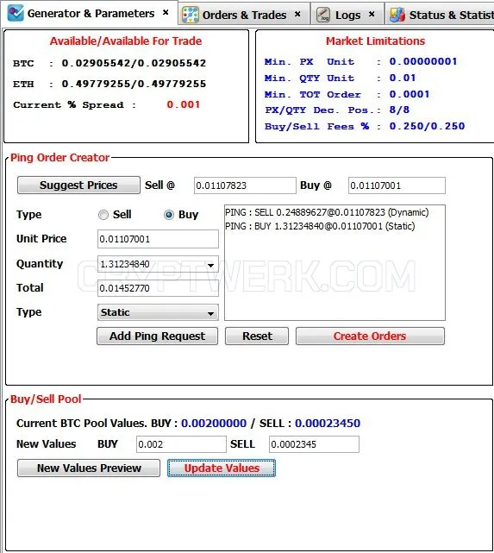Click the Suggest Prices button
494x553 pixels.
click(x=78, y=185)
